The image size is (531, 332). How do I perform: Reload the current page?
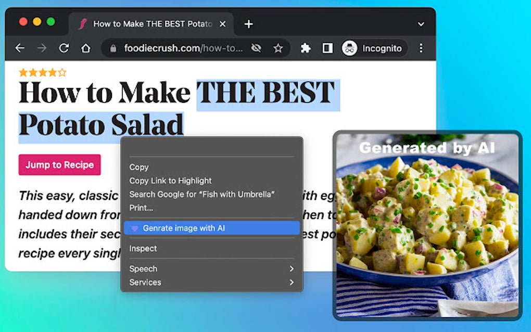64,48
